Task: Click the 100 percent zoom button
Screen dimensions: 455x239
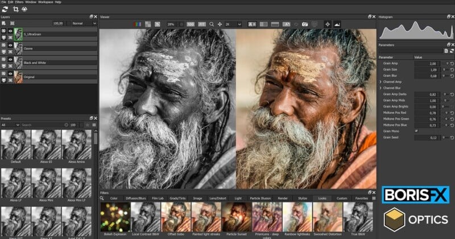Action: [x=191, y=24]
